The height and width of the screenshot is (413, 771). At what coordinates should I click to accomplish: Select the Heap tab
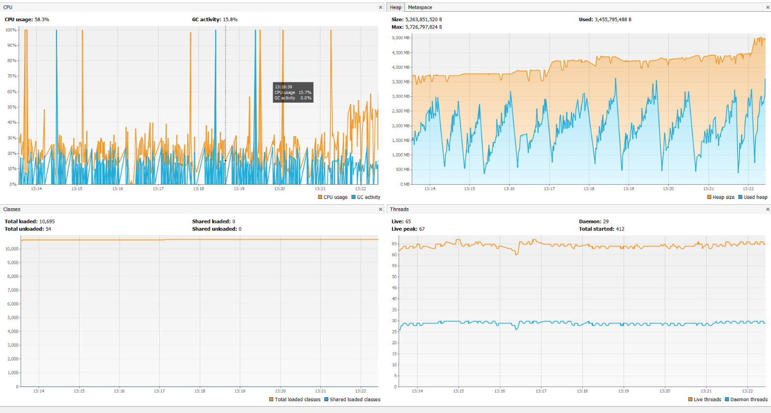396,7
